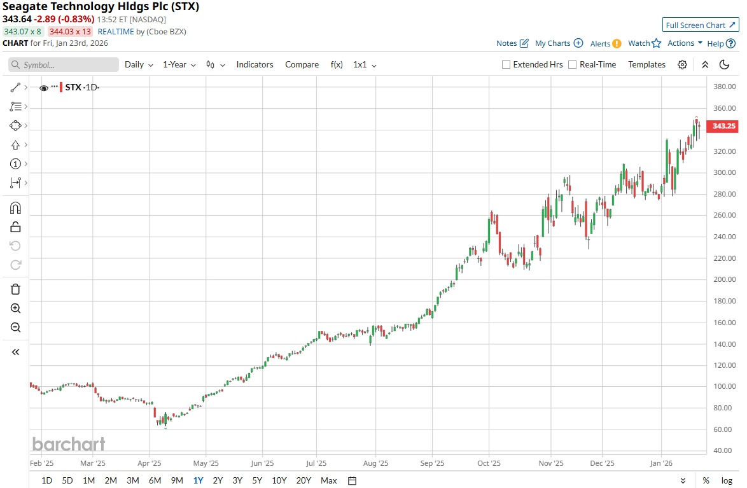Select the numbered label tool
747x488 pixels.
click(x=15, y=164)
